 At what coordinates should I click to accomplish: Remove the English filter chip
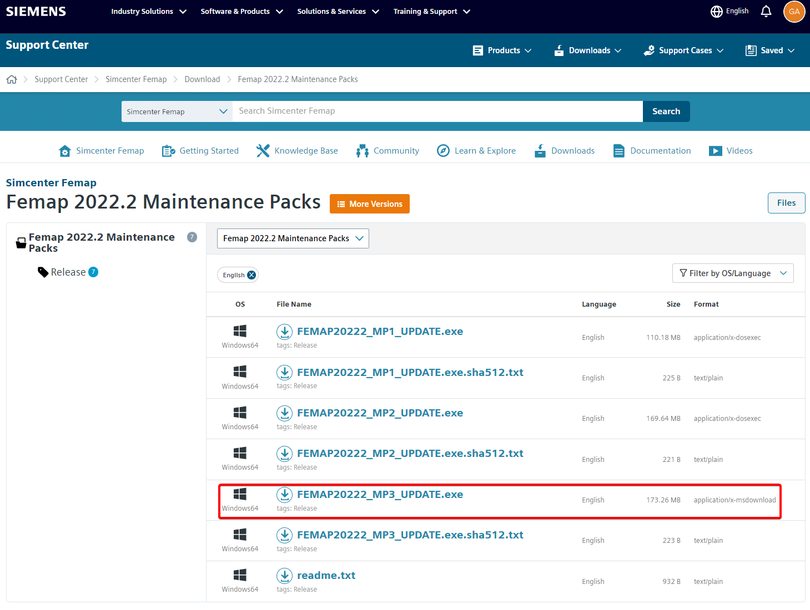251,275
